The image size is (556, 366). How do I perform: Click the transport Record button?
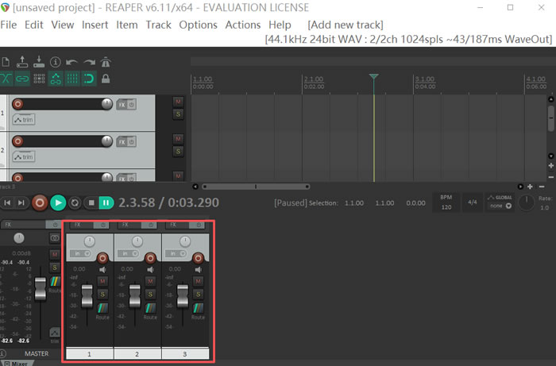(40, 202)
